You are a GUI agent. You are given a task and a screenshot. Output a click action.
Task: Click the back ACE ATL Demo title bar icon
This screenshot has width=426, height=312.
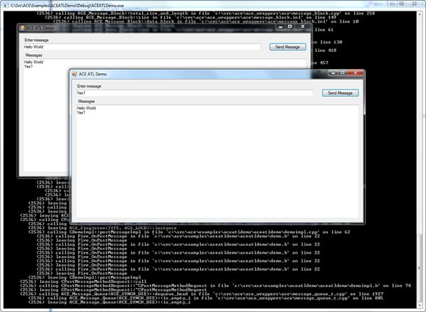click(22, 28)
